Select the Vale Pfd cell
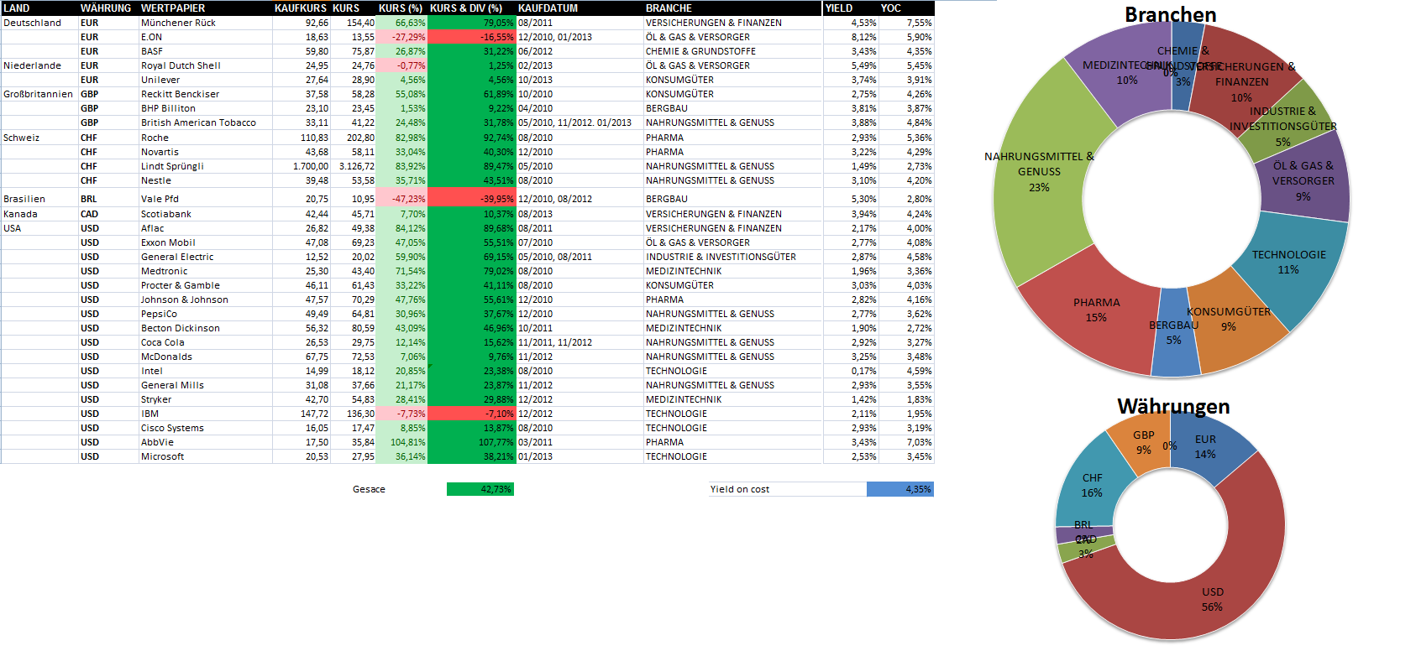 [206, 199]
